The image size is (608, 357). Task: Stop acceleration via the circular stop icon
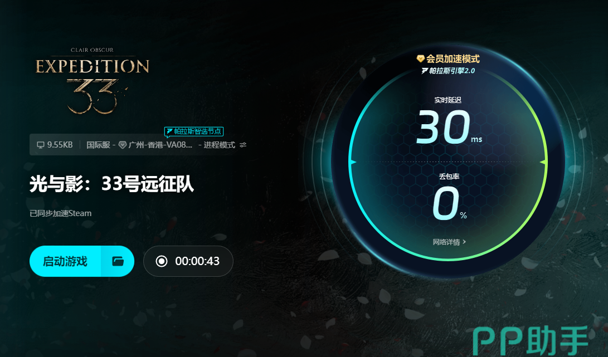[162, 261]
